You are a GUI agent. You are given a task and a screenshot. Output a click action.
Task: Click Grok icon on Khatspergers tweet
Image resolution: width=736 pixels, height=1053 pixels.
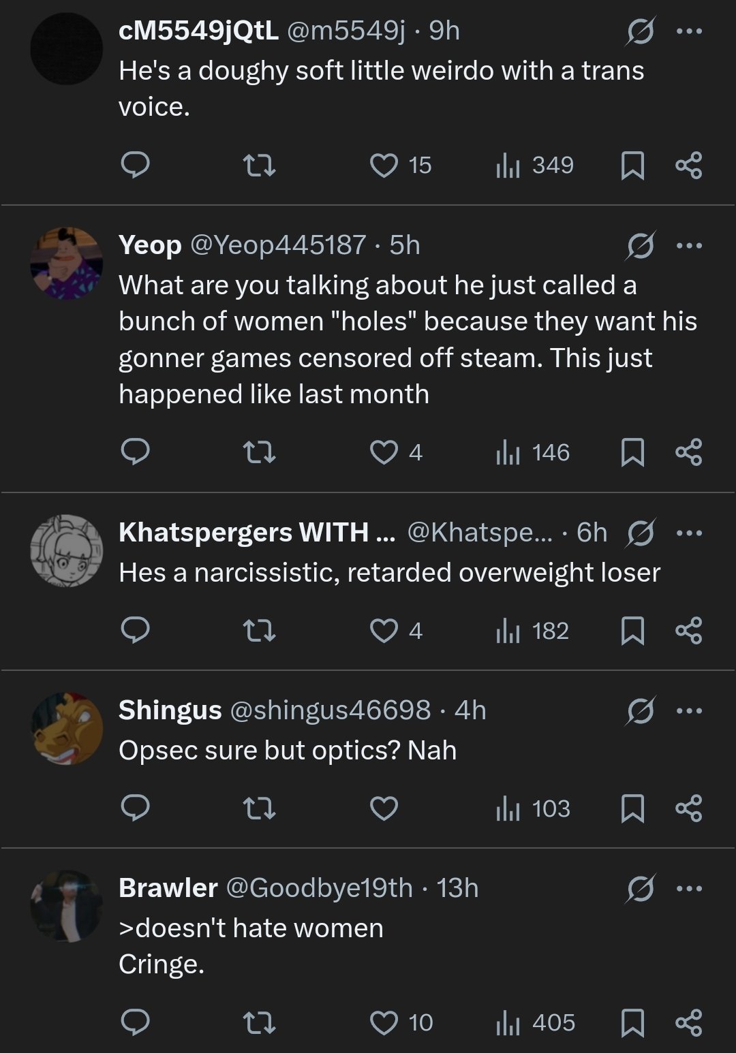[x=640, y=533]
